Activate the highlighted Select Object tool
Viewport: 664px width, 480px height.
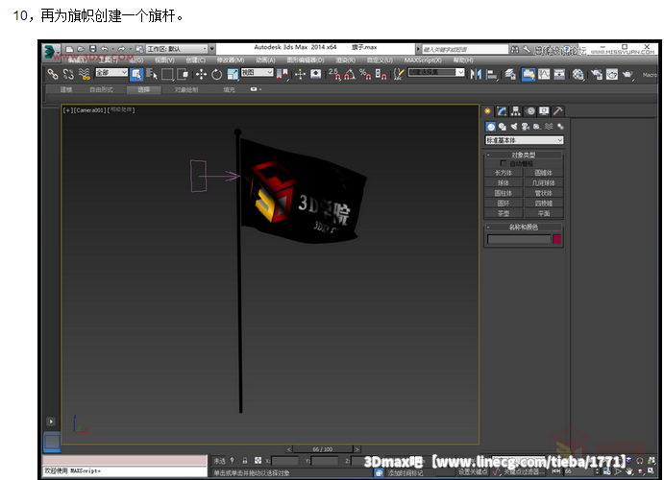[x=135, y=75]
